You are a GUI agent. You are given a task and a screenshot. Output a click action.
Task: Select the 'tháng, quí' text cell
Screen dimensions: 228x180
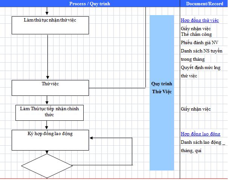click(x=191, y=151)
